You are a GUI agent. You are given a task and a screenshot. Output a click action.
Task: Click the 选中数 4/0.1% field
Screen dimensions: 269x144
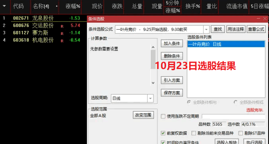(x=253, y=124)
